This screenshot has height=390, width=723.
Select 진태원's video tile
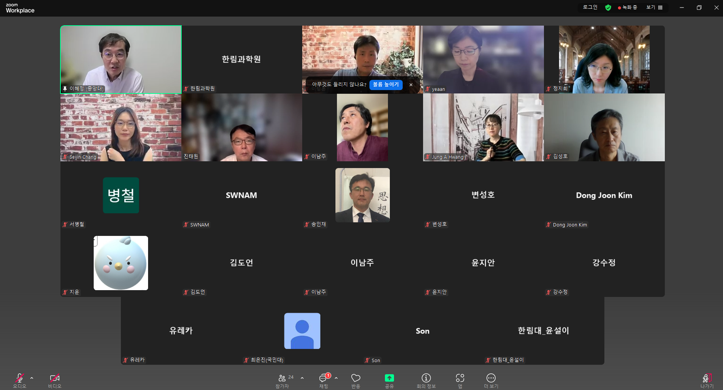(242, 127)
